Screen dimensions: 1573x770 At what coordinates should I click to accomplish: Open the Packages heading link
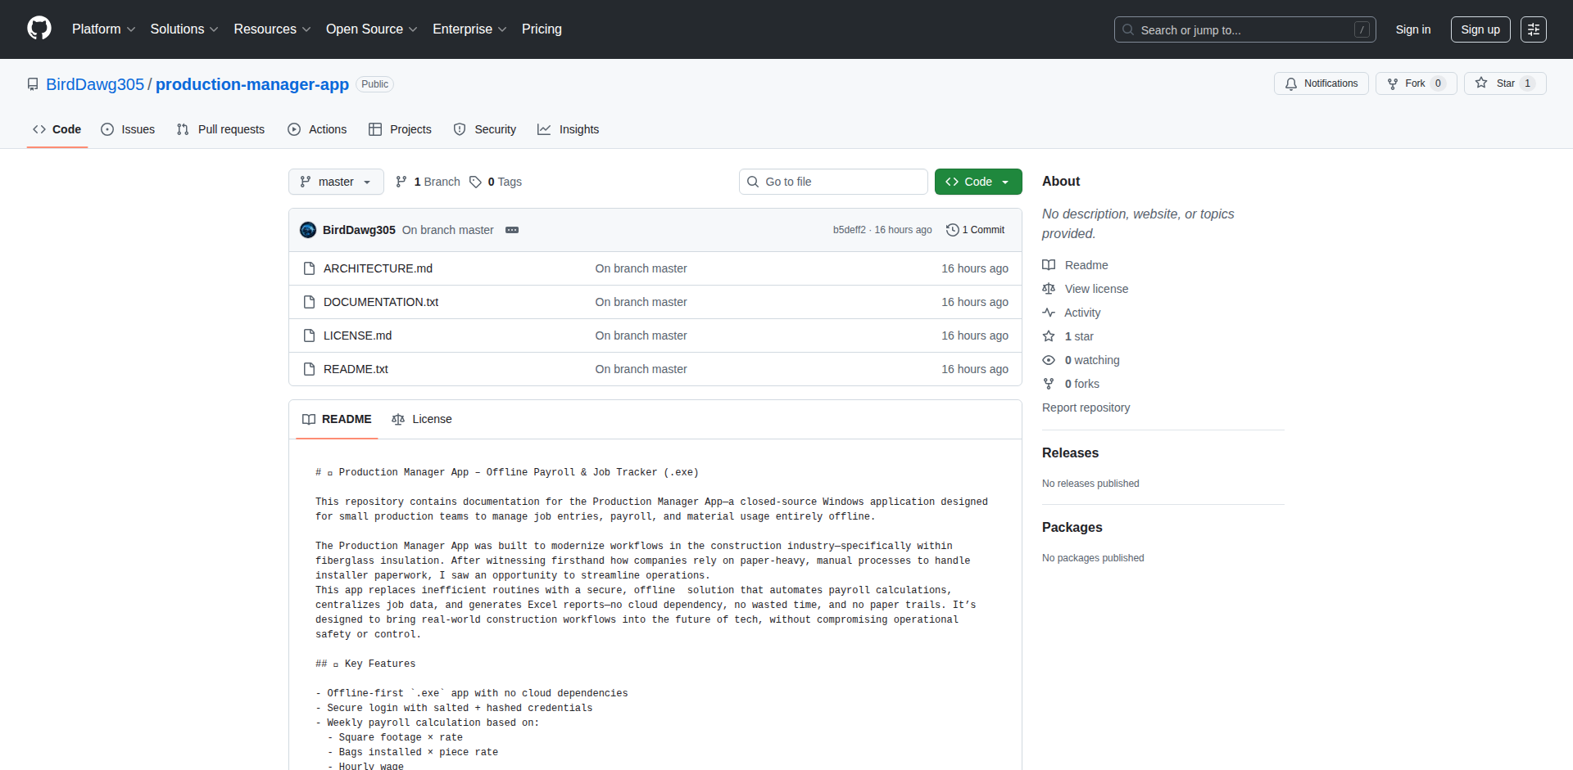point(1072,527)
